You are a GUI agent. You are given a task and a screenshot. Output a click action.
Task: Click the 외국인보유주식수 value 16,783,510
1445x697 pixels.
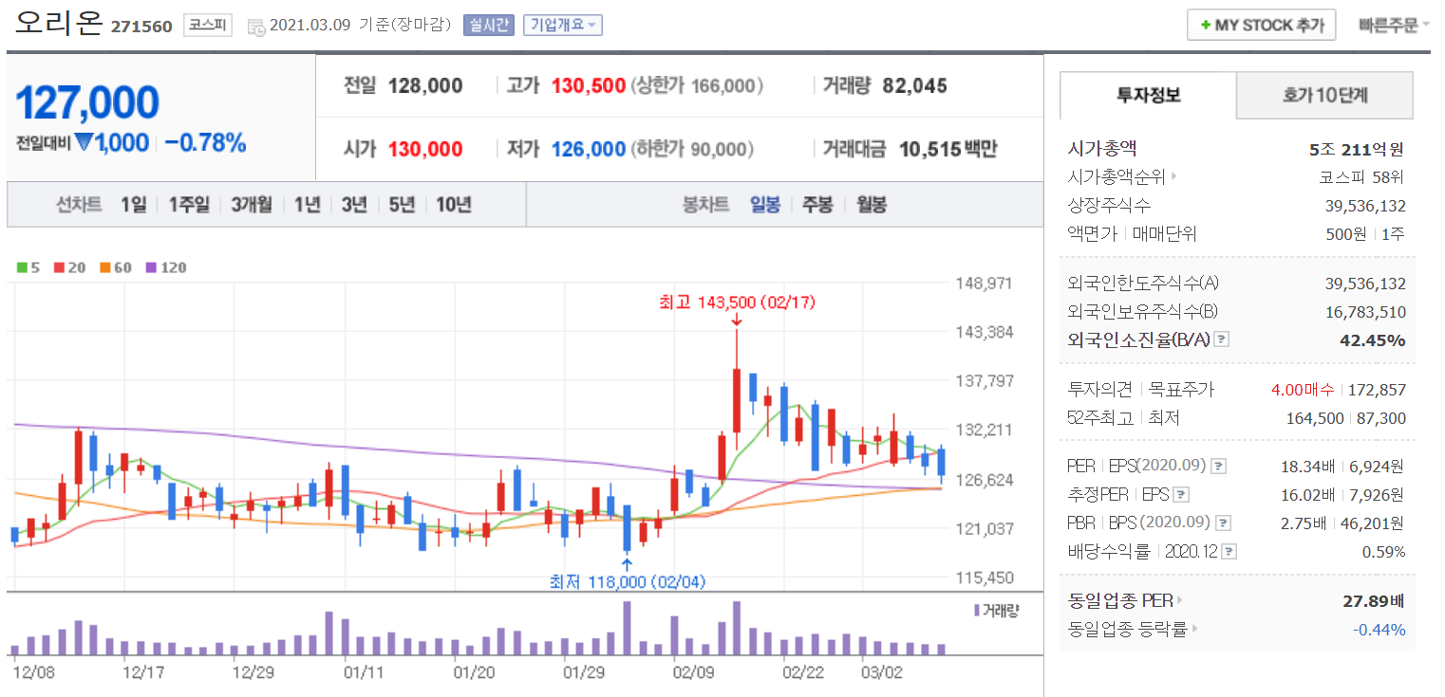click(1365, 312)
